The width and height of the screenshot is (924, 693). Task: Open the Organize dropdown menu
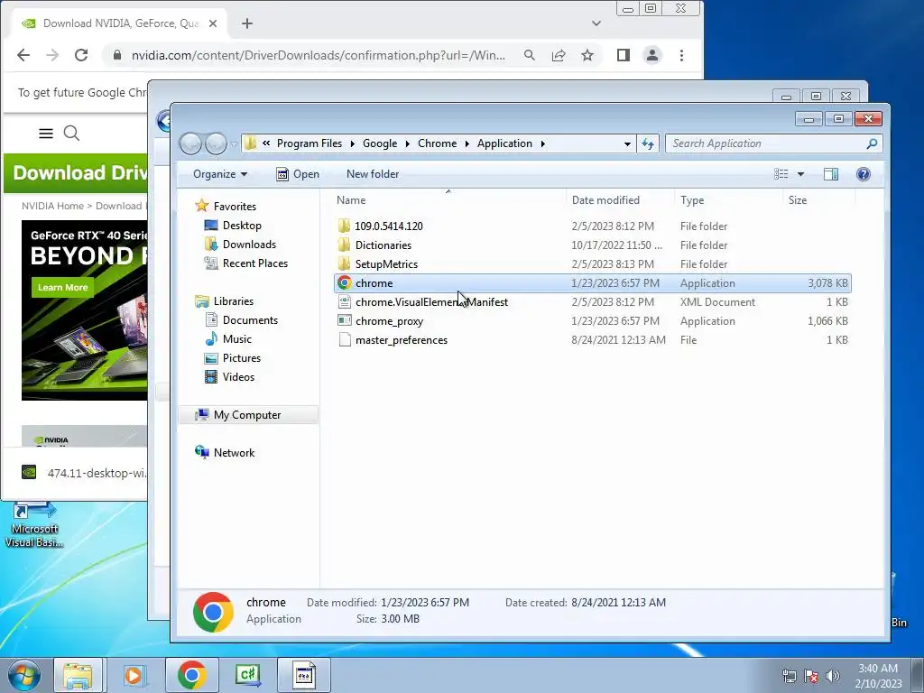(220, 174)
